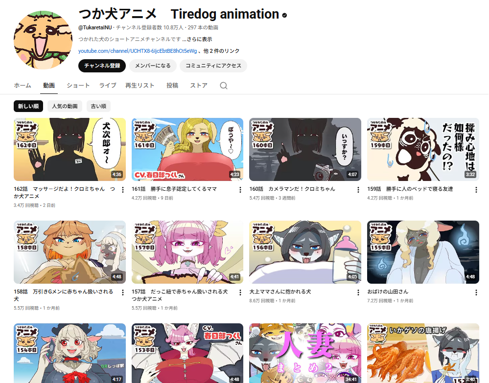Click the メンバーになる button

point(153,66)
